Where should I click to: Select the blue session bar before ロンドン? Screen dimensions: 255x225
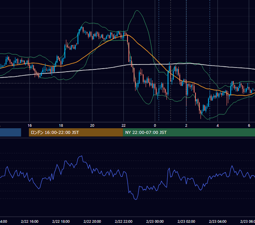(x=10, y=132)
